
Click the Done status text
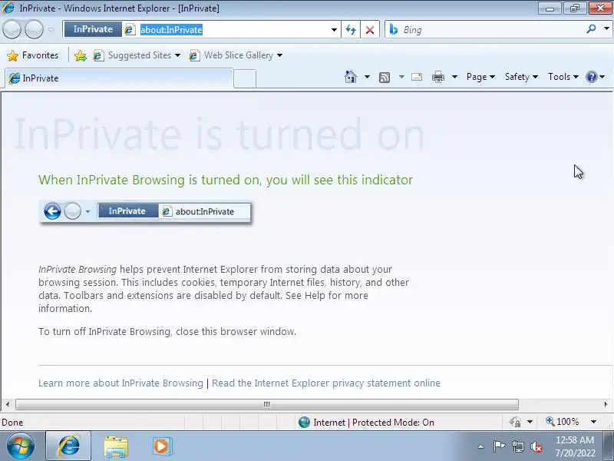pyautogui.click(x=12, y=423)
